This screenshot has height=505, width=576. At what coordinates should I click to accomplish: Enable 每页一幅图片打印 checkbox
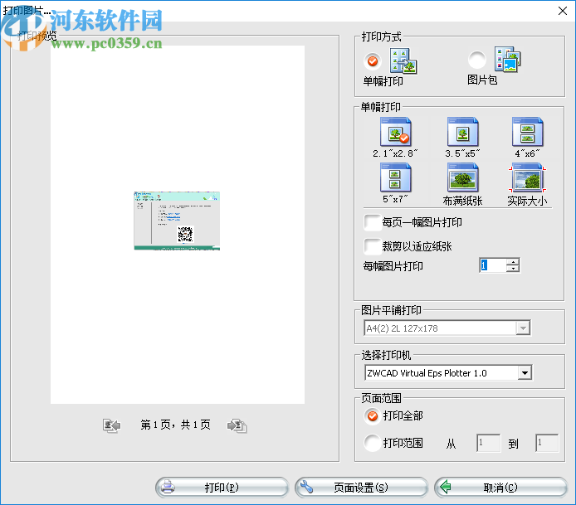coord(372,222)
